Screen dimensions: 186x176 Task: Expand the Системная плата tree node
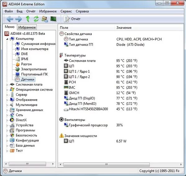(7, 85)
